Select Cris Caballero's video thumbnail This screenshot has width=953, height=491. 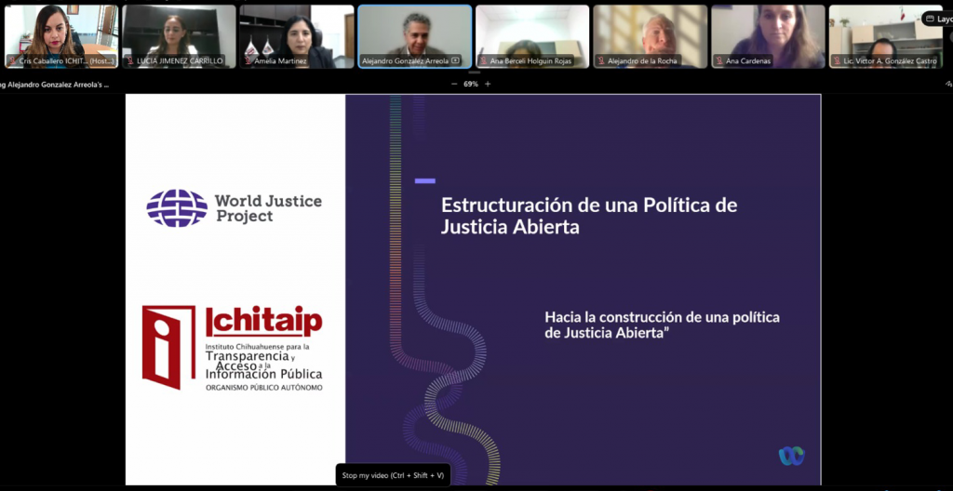tap(61, 36)
